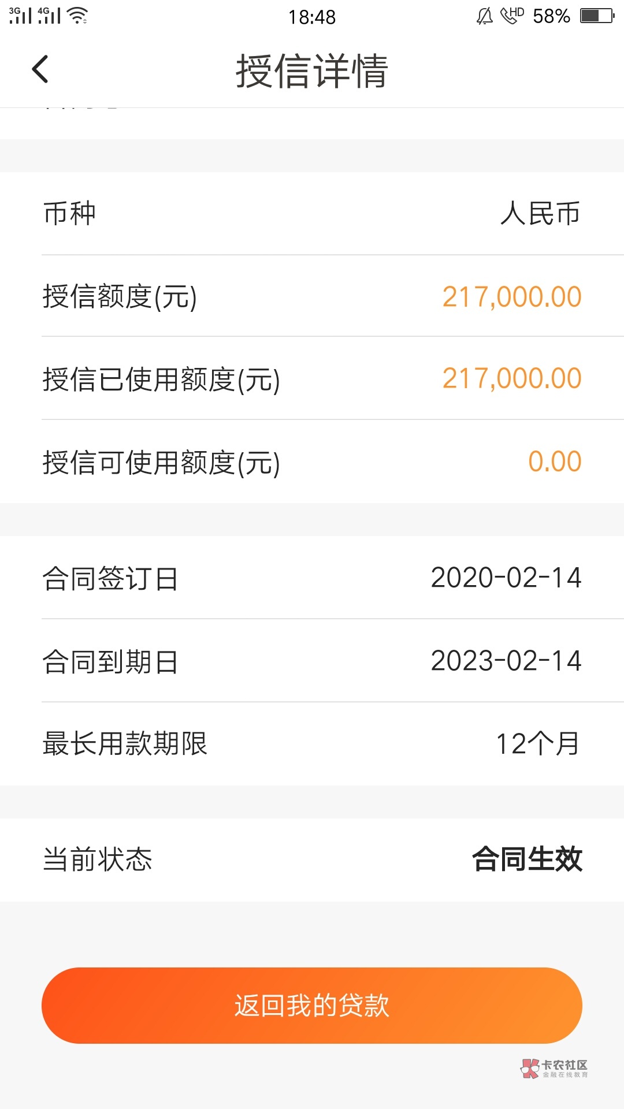624x1109 pixels.
Task: Tap the 当前状态 合同生效 status
Action: (x=527, y=859)
